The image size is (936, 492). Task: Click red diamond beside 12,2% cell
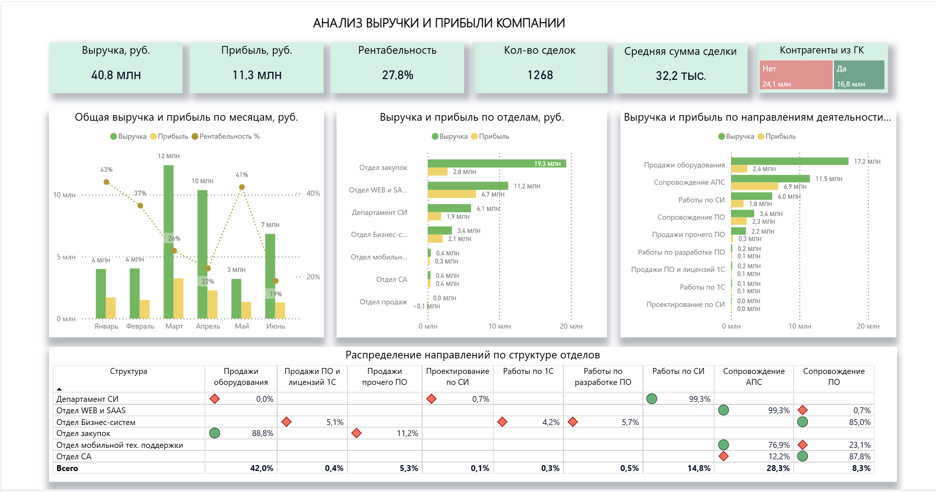[x=724, y=456]
